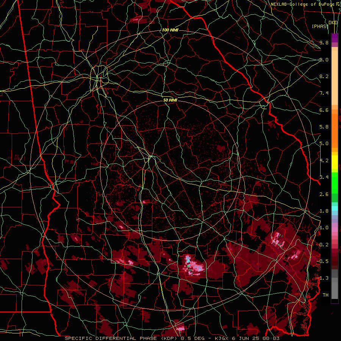The width and height of the screenshot is (341, 341).
Task: Click the orange segment of the color bar
Action: click(335, 130)
